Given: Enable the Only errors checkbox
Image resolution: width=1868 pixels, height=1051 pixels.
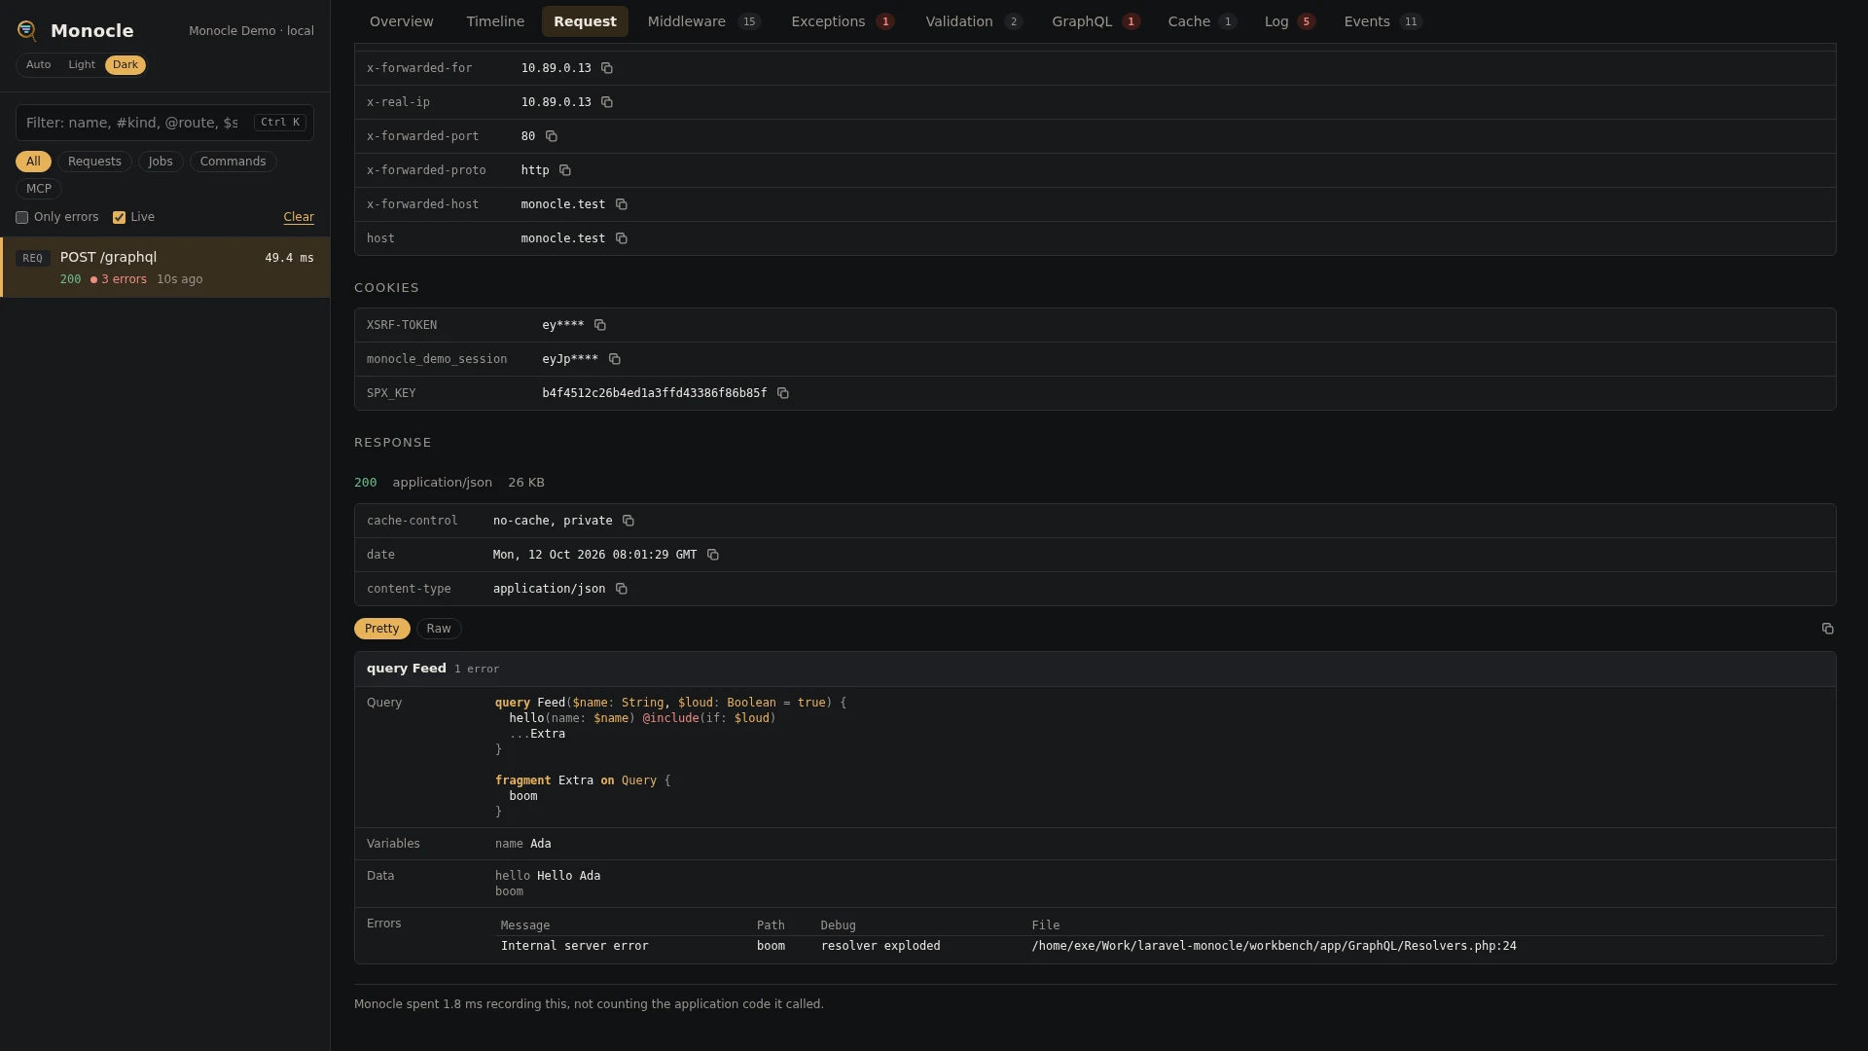Looking at the screenshot, I should pyautogui.click(x=21, y=217).
